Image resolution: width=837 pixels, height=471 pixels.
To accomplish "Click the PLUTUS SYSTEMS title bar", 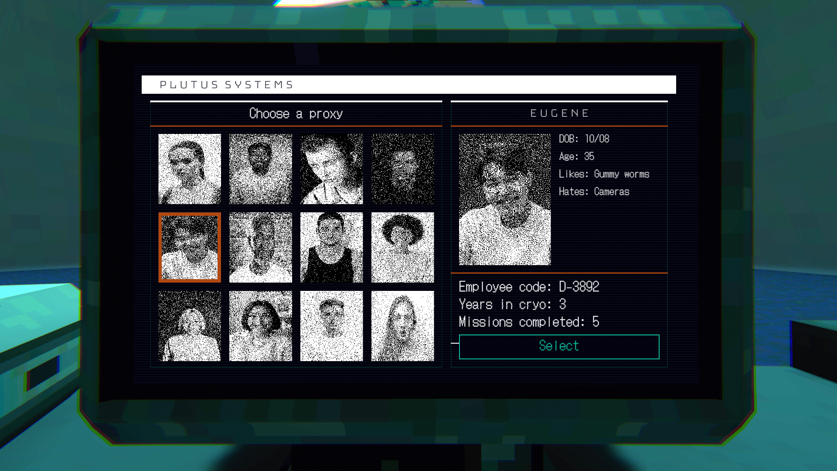I will (x=408, y=85).
